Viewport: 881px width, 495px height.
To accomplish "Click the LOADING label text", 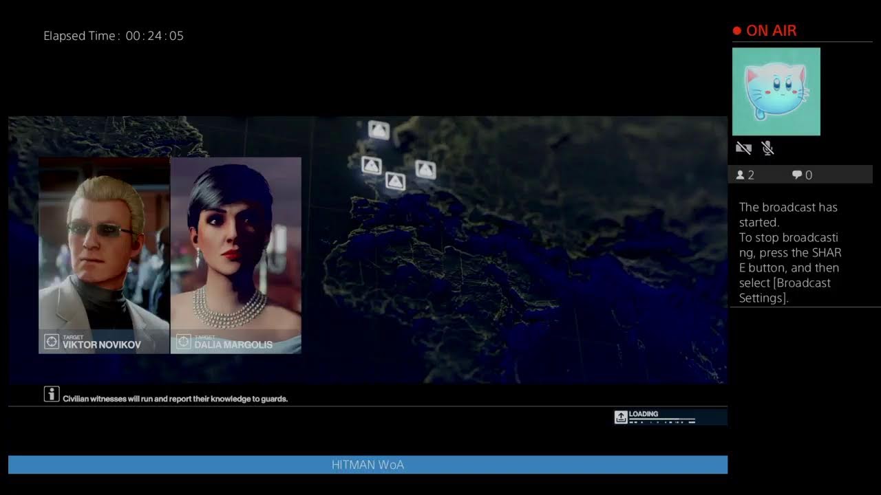I will [x=644, y=414].
